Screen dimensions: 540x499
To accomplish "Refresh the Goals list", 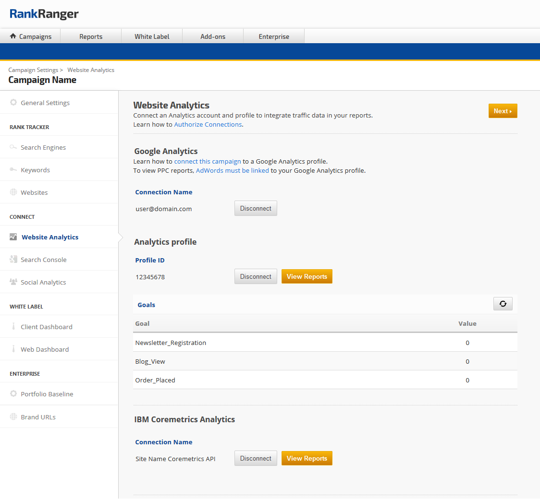I will pyautogui.click(x=503, y=304).
